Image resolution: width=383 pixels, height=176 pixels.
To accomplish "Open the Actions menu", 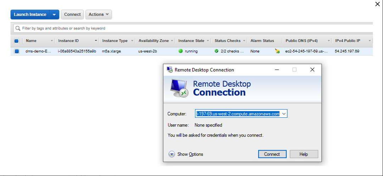I will [x=99, y=14].
